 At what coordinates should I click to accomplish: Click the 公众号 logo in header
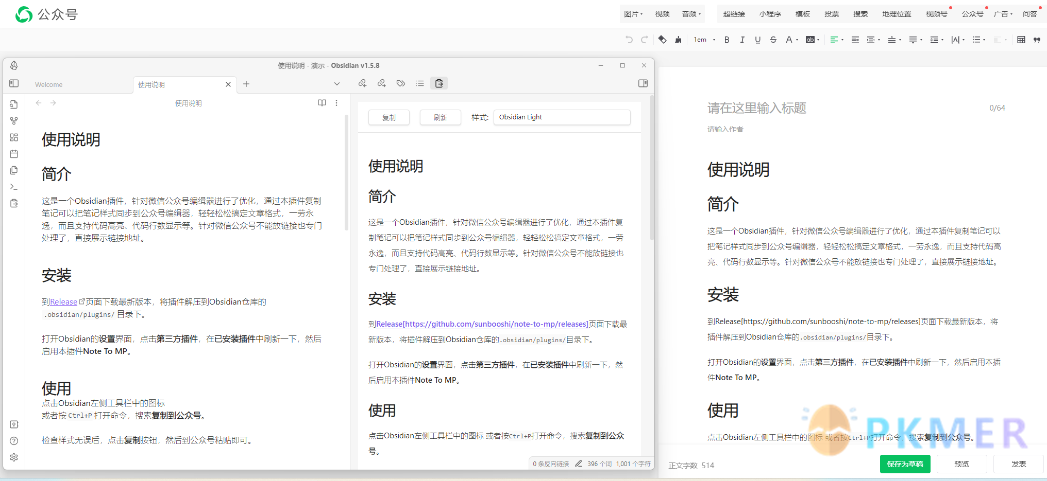click(46, 14)
